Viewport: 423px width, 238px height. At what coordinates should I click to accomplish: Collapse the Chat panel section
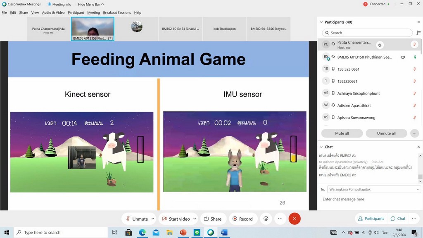point(321,147)
